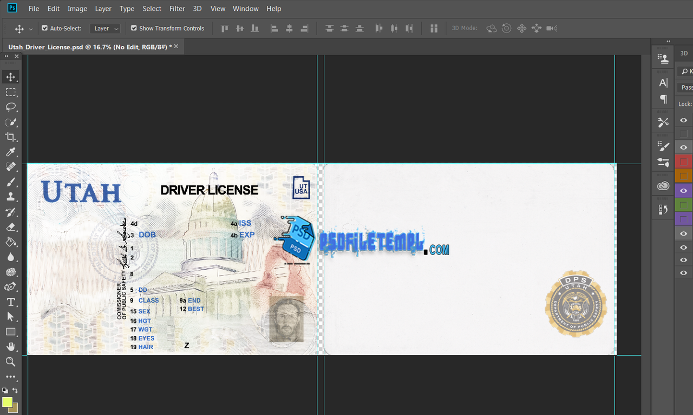693x415 pixels.
Task: Activate the Eraser tool
Action: (x=11, y=227)
